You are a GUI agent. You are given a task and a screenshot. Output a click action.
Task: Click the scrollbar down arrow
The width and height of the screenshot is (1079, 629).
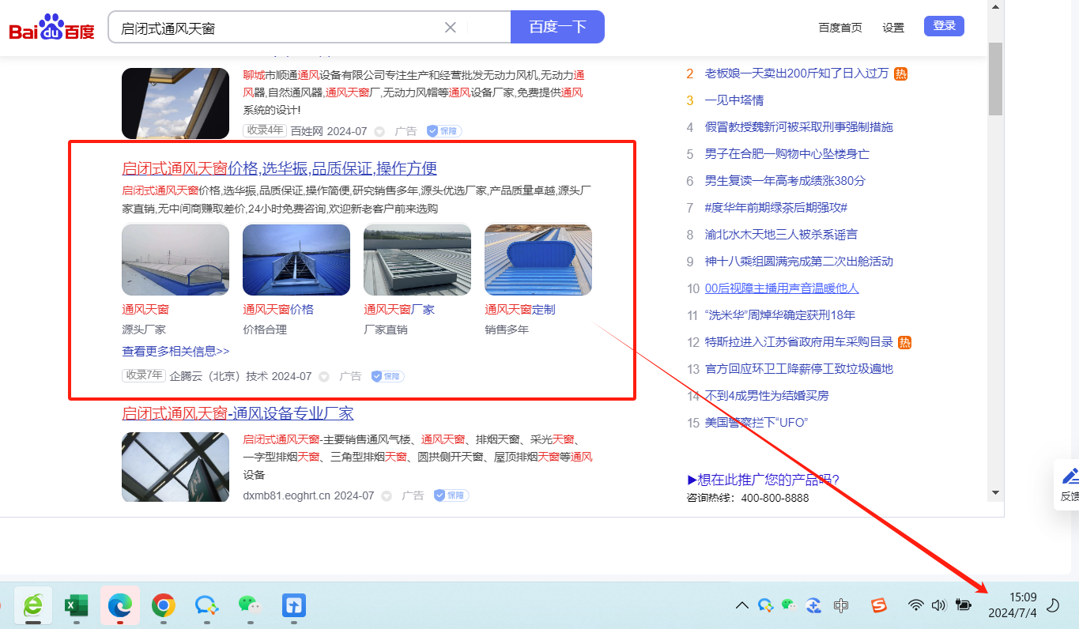[996, 492]
